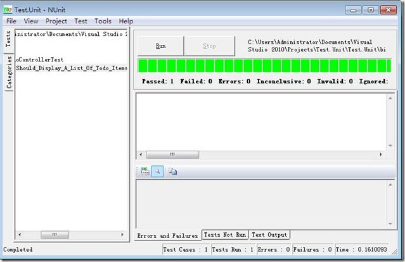
Task: Minimize the NUnit window
Action: (x=353, y=10)
